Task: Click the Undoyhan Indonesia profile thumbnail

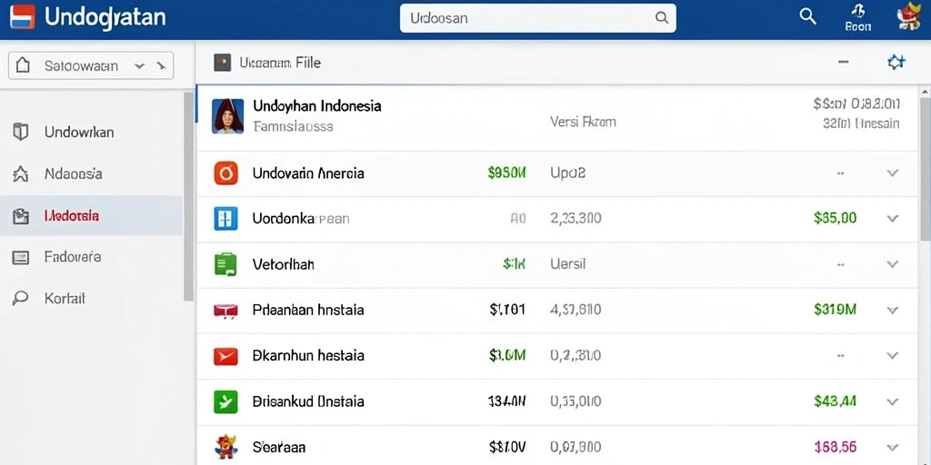Action: [x=227, y=115]
